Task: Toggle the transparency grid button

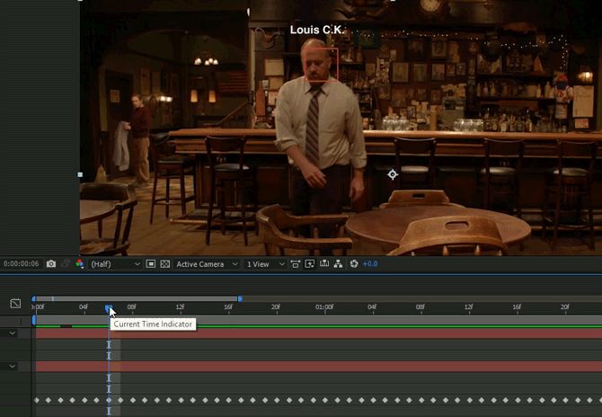Action: pos(165,264)
